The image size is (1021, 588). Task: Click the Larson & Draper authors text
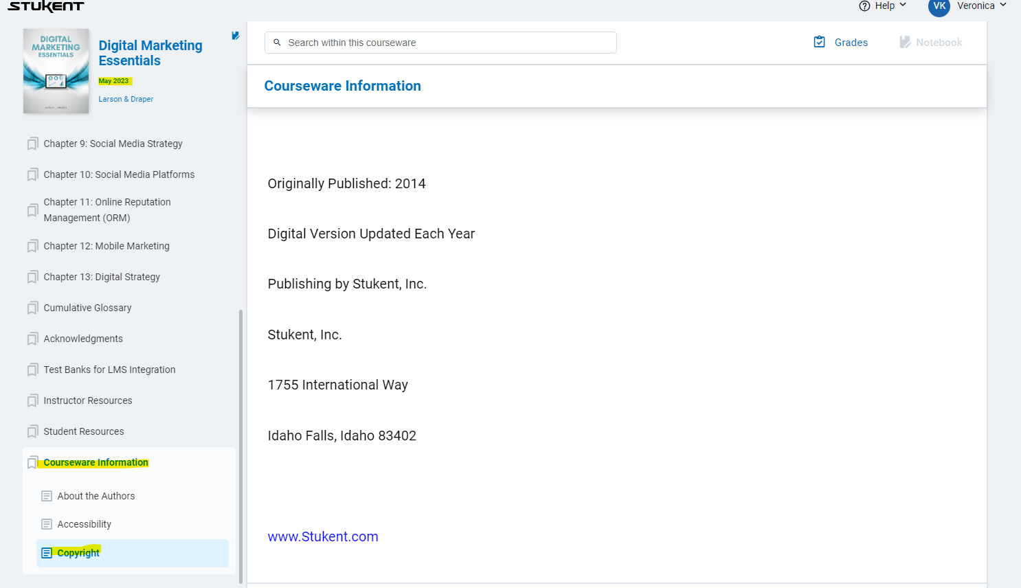126,99
